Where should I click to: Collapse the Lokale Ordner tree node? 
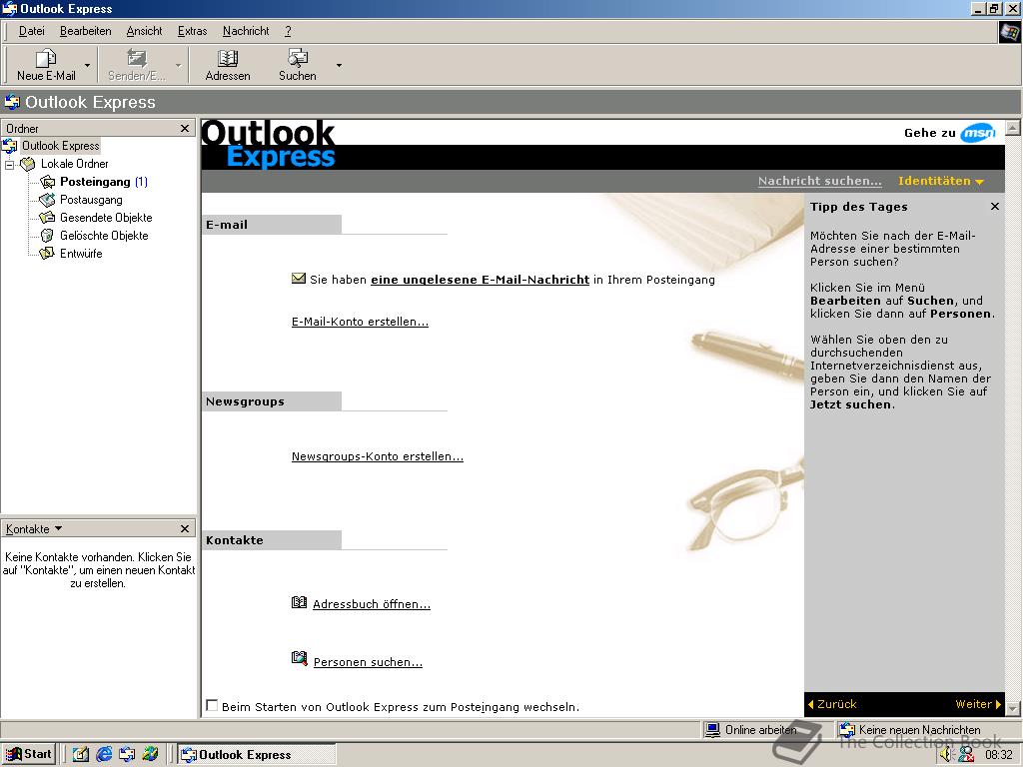[9, 165]
